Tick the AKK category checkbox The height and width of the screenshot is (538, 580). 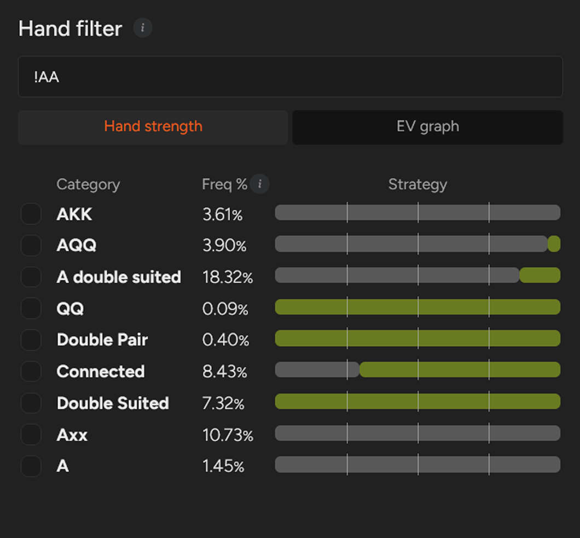tap(31, 214)
